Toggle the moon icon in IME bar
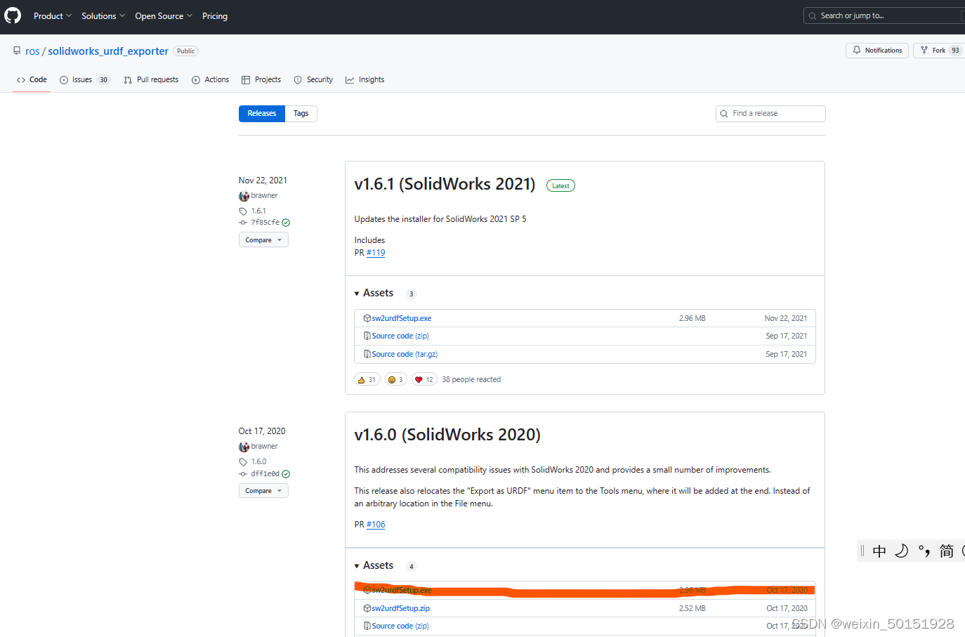 coord(902,551)
